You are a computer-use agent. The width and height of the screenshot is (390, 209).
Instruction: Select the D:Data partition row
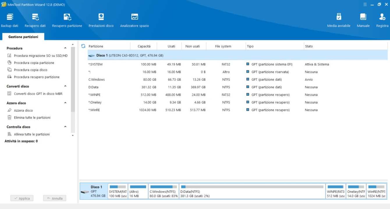pos(237,87)
